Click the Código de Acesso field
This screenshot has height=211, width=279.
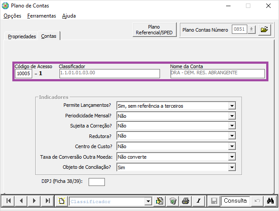(23, 73)
